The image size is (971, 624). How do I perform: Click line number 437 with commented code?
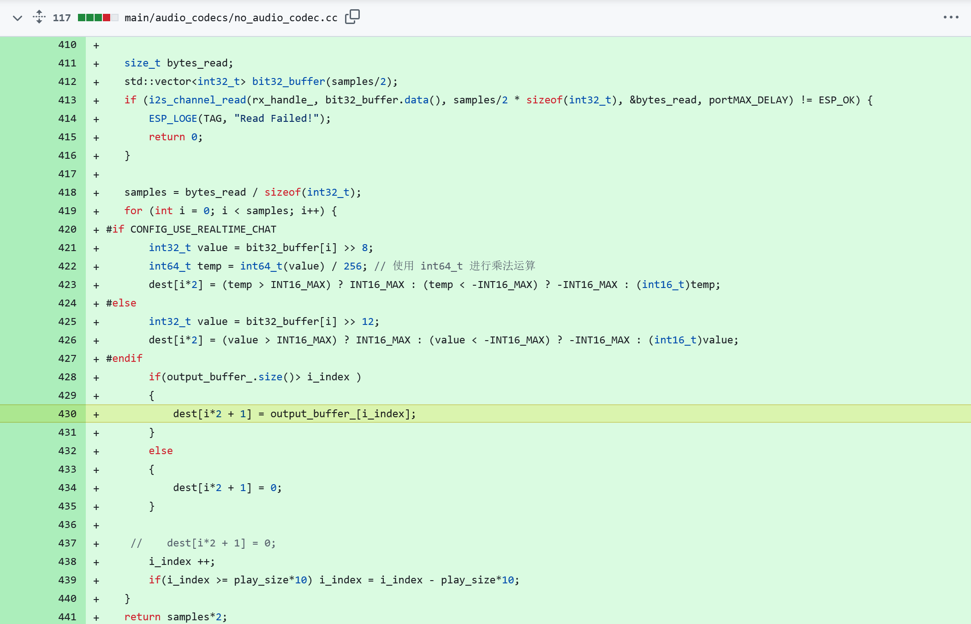click(67, 543)
